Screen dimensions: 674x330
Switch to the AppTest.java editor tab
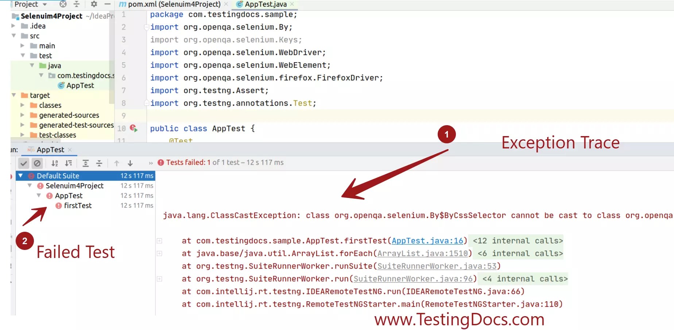point(264,5)
